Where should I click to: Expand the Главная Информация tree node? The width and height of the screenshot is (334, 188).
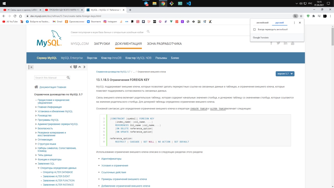(x=36, y=107)
